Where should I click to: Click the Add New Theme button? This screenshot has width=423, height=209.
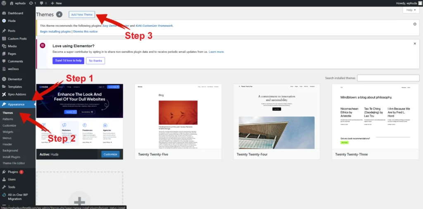[82, 14]
